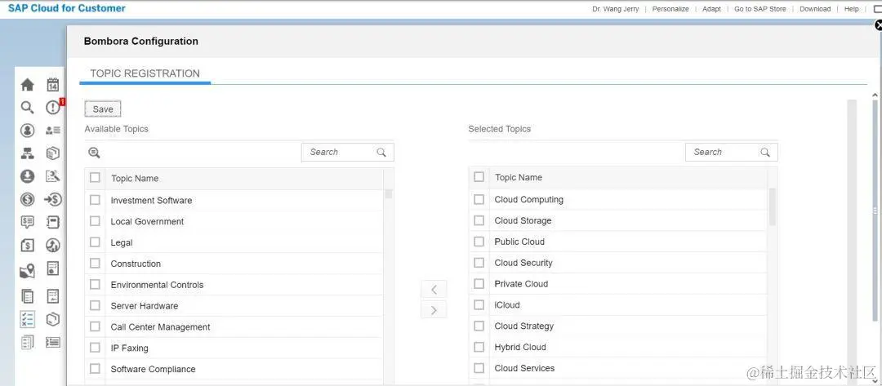Click Call Center Management row text
The width and height of the screenshot is (882, 386).
pyautogui.click(x=160, y=327)
